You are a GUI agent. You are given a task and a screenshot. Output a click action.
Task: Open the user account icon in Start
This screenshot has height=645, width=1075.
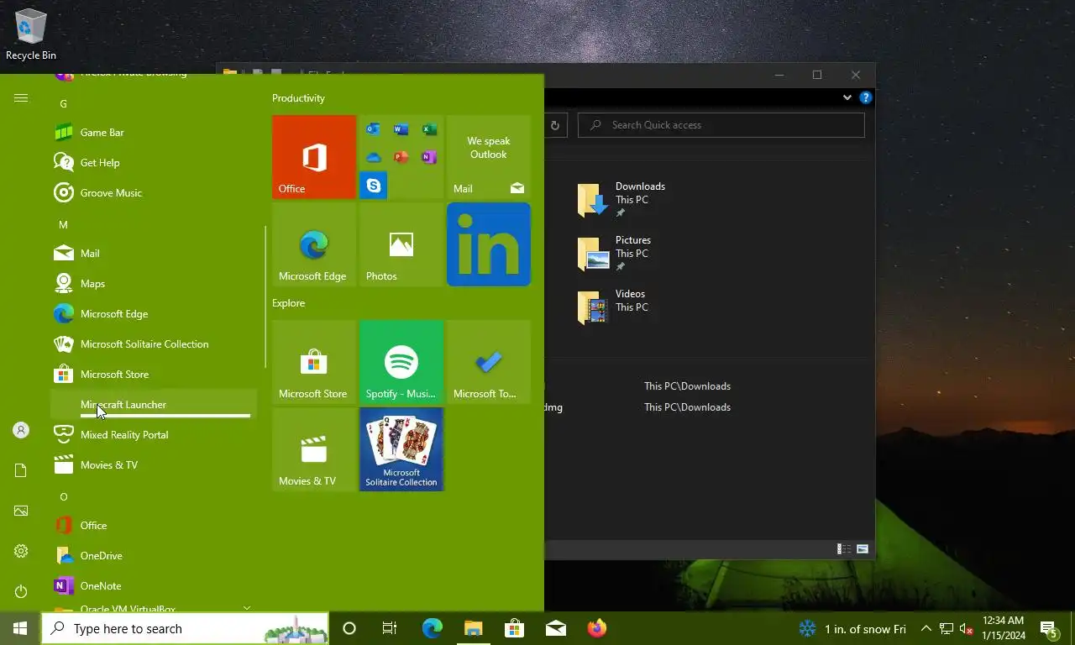tap(21, 430)
